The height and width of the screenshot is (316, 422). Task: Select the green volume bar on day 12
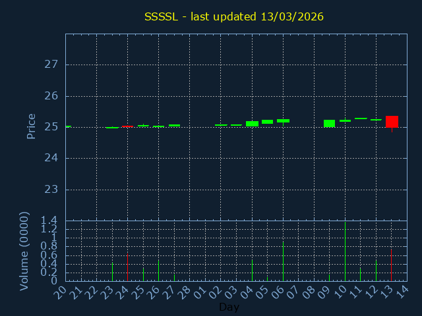coord(376,271)
